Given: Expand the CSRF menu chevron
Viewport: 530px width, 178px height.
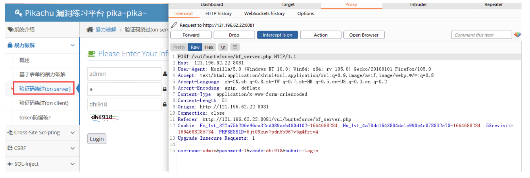Looking at the screenshot, I should (72, 148).
